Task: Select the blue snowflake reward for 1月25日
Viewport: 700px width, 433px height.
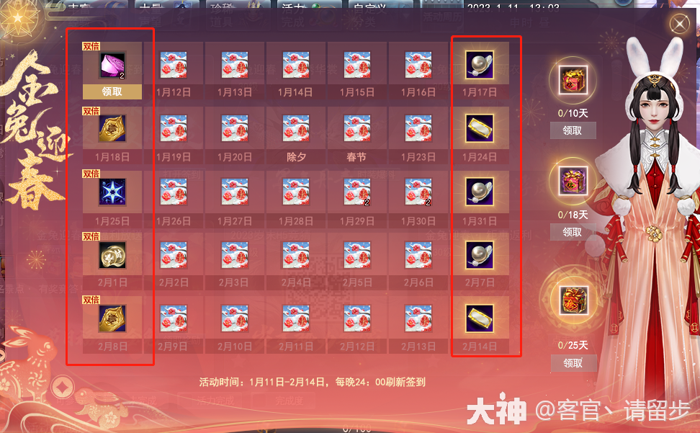Action: tap(112, 192)
